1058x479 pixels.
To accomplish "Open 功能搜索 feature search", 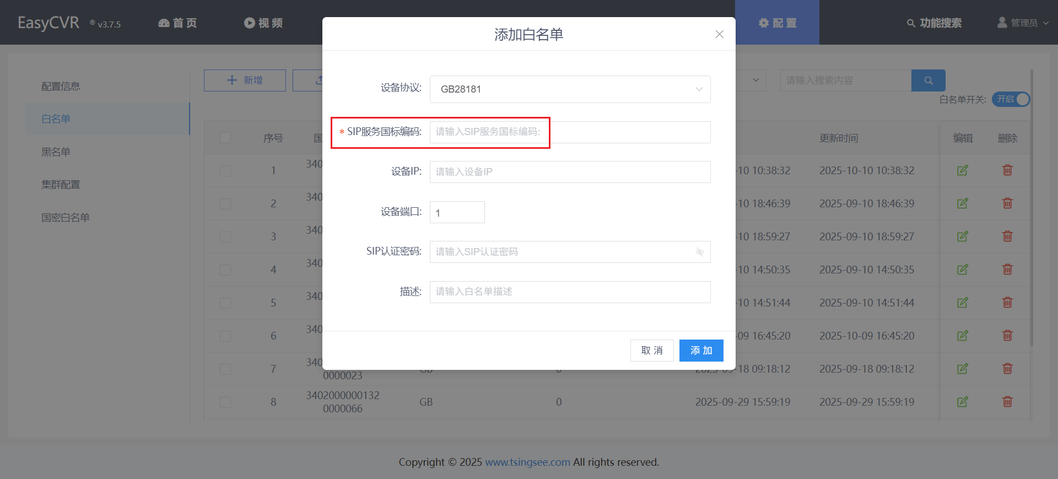I will click(934, 23).
